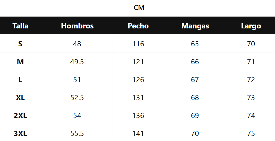Click the Pecho column header
The image size is (275, 141).
coord(138,26)
